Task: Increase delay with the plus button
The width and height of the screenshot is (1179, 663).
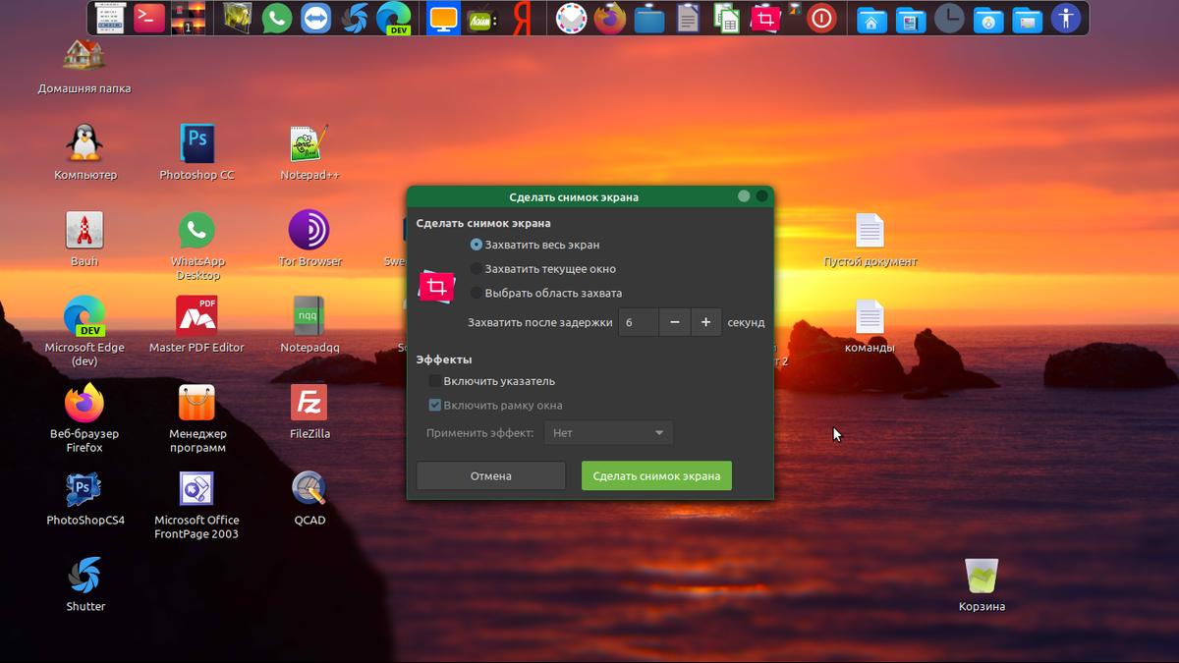Action: pyautogui.click(x=706, y=322)
